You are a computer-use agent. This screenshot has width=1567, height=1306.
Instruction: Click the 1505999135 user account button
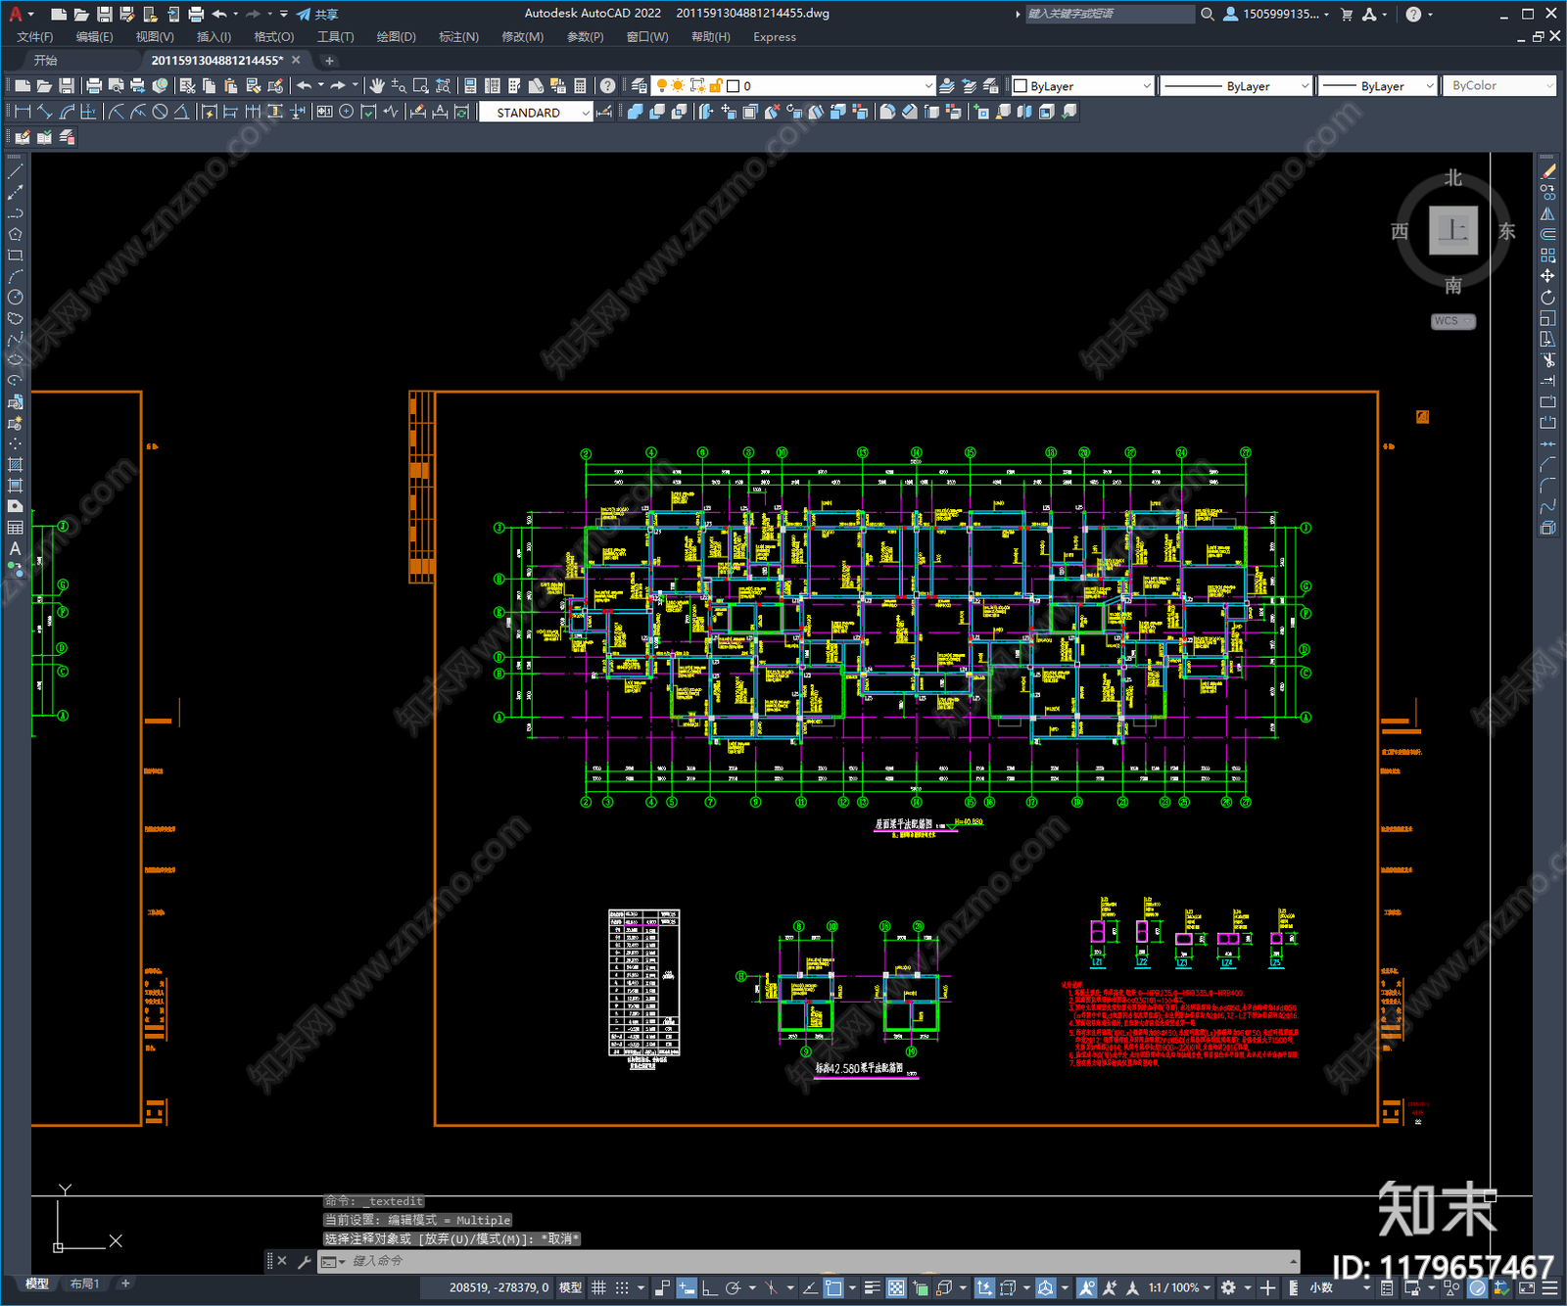(x=1276, y=14)
